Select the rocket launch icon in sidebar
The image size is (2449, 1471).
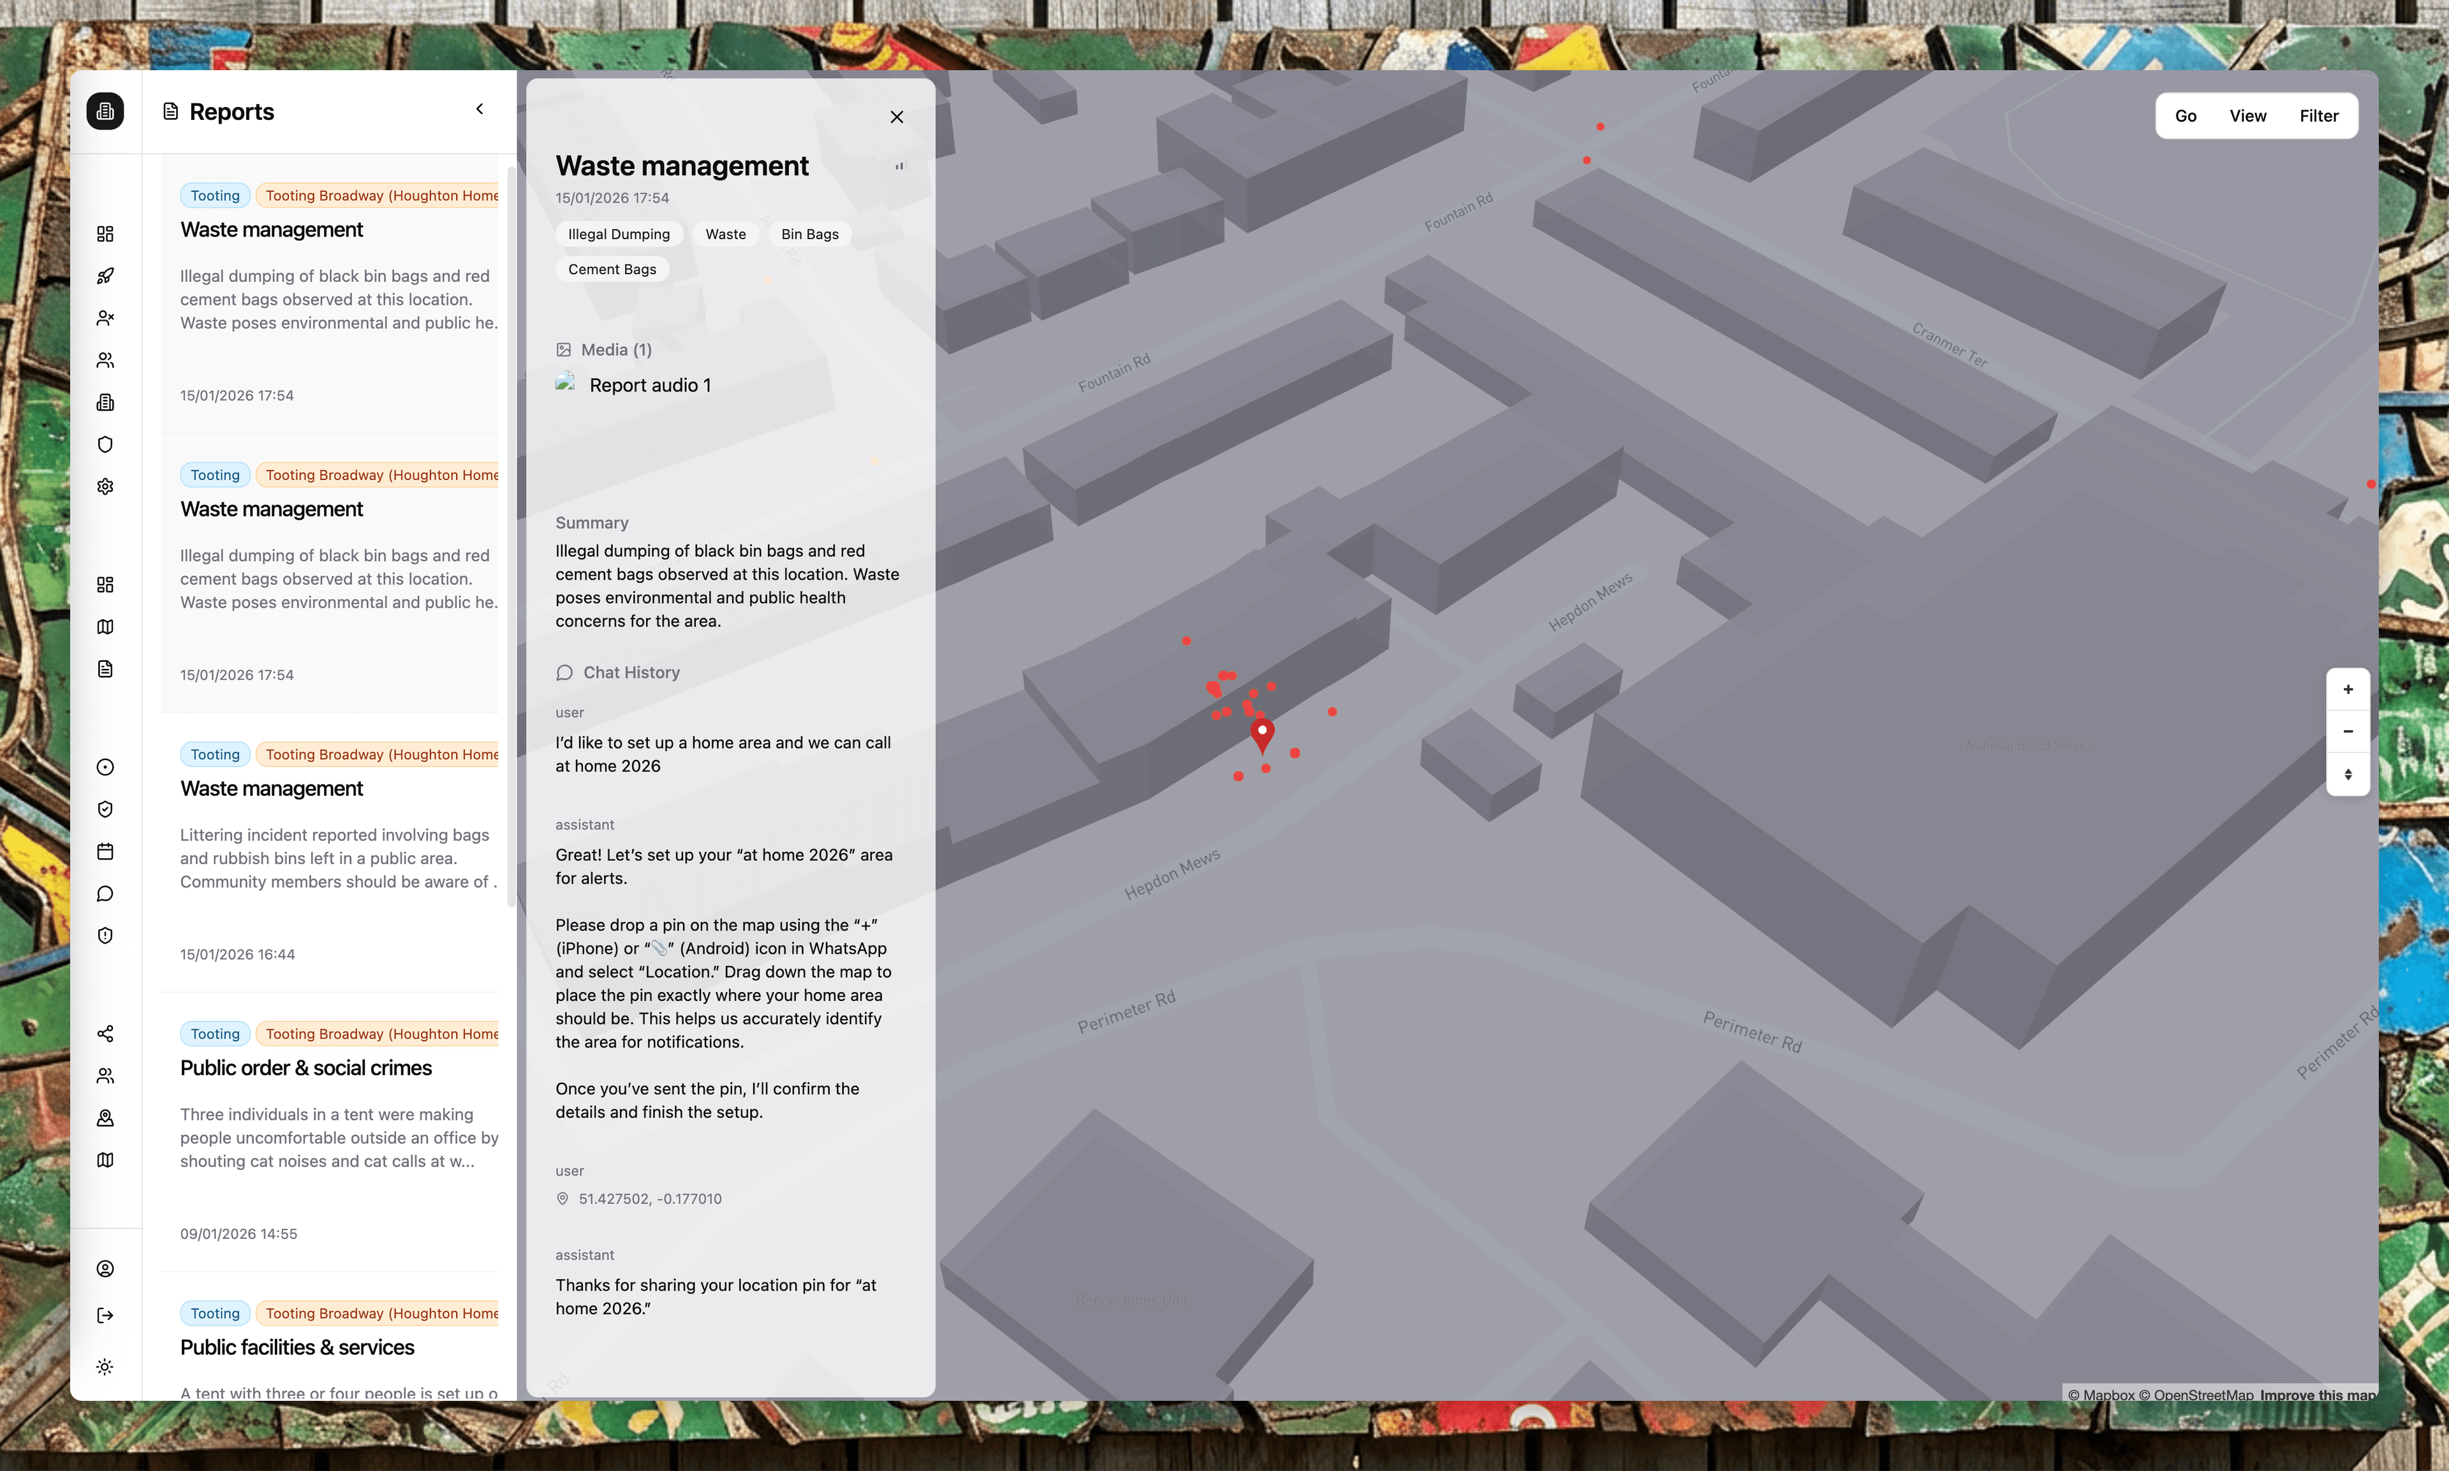105,277
